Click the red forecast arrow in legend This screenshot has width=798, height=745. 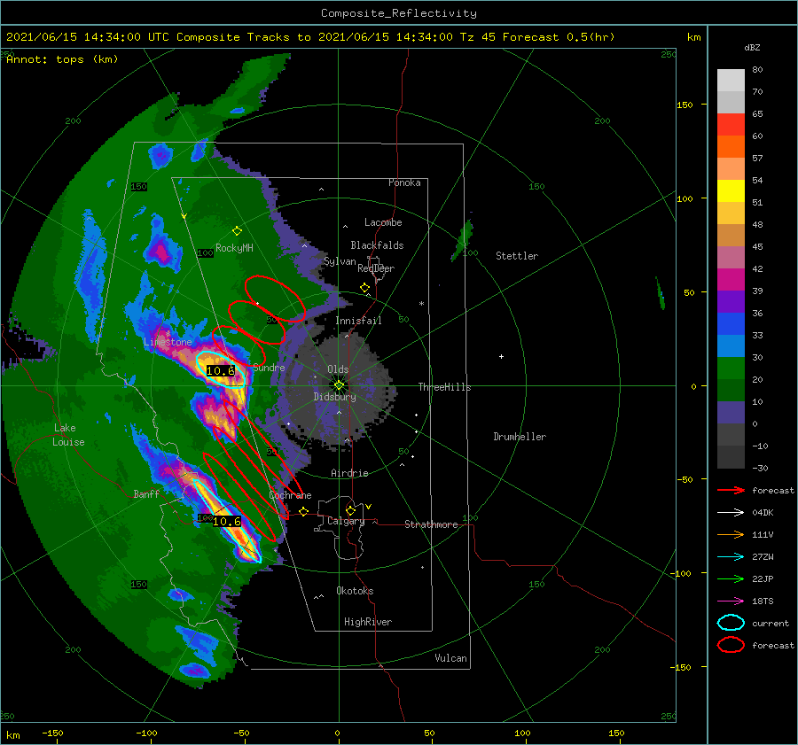pos(731,490)
